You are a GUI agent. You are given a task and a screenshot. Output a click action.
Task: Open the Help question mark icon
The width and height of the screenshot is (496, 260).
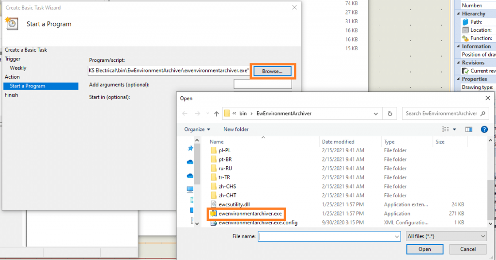(483, 129)
